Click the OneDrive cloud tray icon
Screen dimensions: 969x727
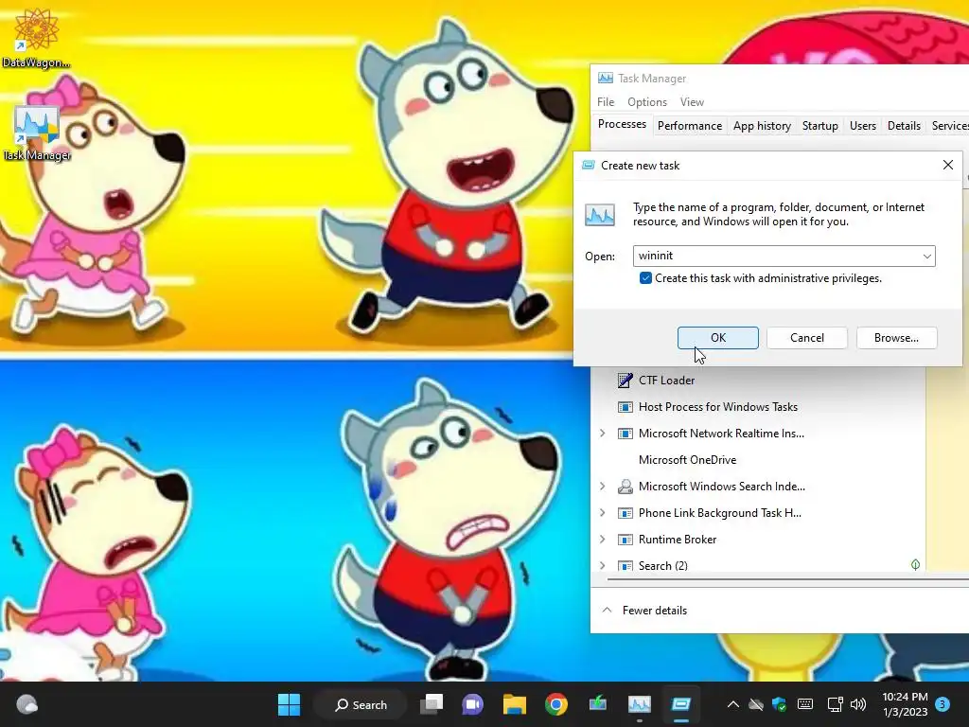coord(756,704)
